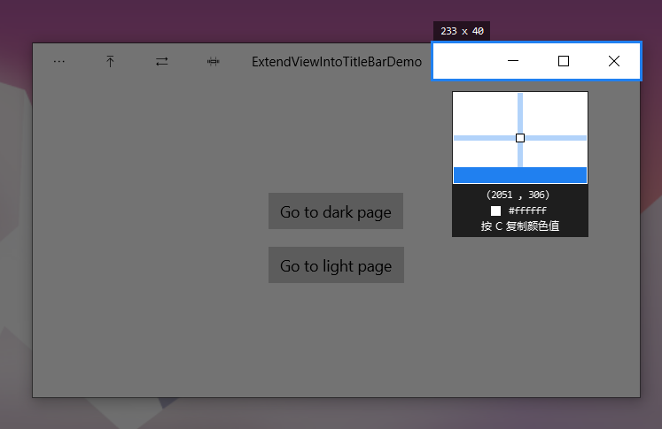Viewport: 662px width, 429px height.
Task: Click the blue bar in the magnifier preview
Action: coord(520,175)
